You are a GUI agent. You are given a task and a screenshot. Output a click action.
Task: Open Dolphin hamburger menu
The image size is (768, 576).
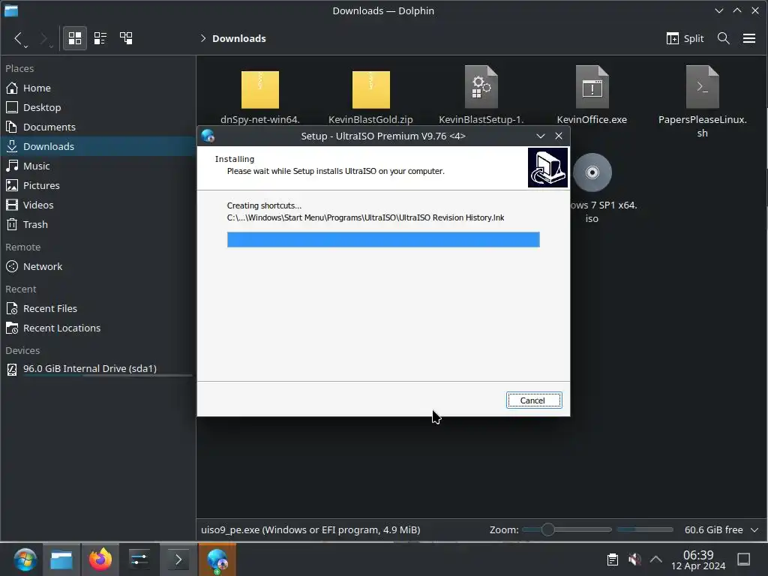[749, 38]
